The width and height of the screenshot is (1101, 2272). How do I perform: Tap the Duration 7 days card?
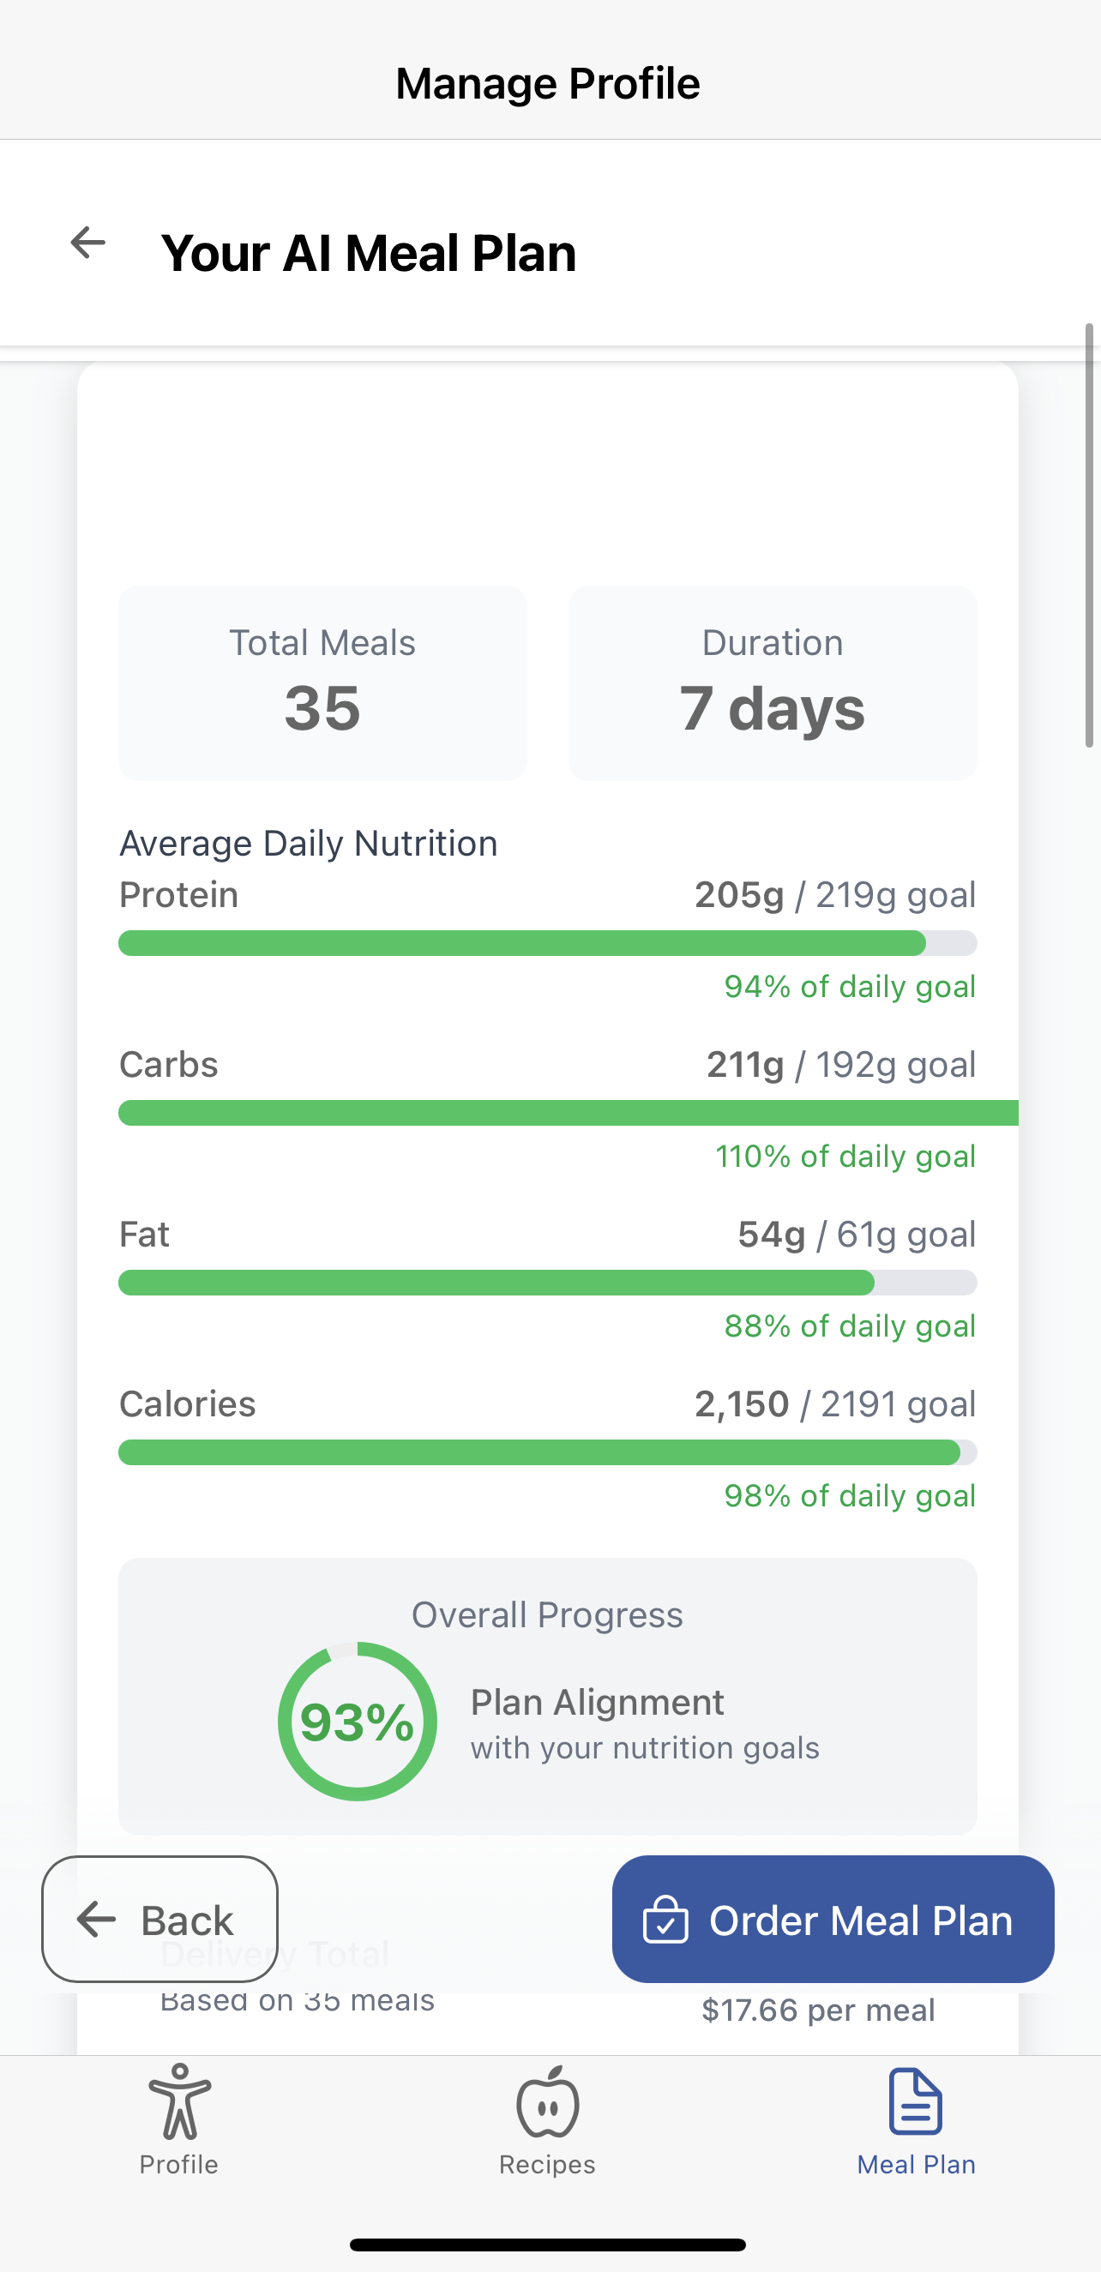[x=773, y=682]
